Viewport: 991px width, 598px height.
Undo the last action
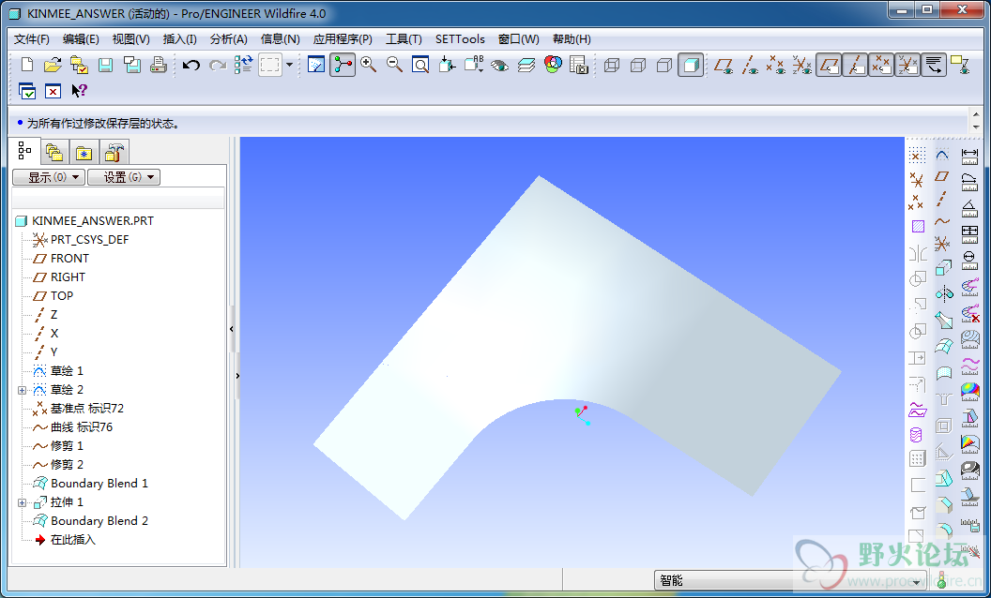[x=191, y=65]
